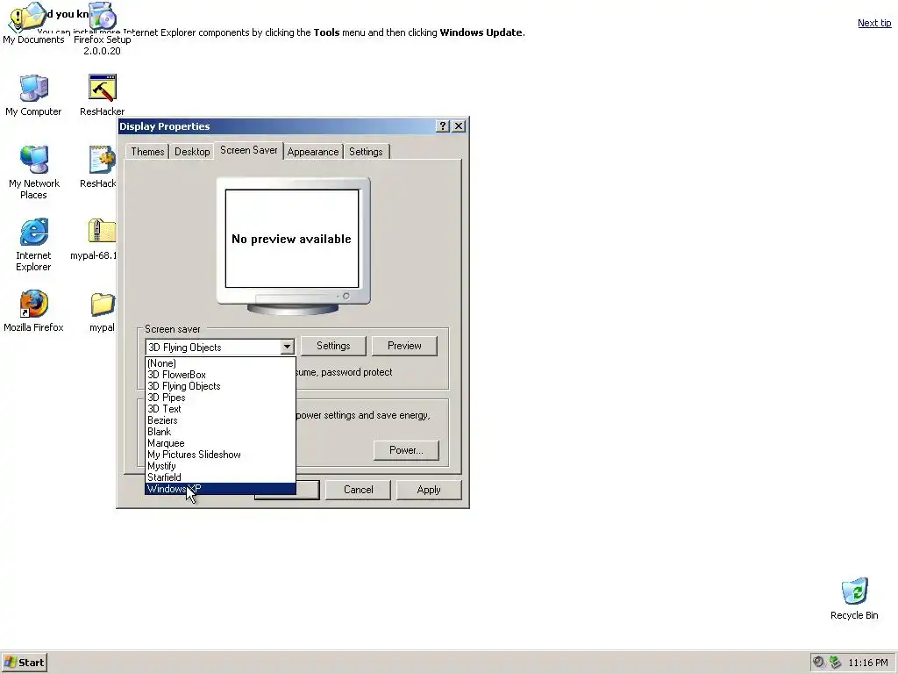Switch to the Themes tab

(x=147, y=152)
